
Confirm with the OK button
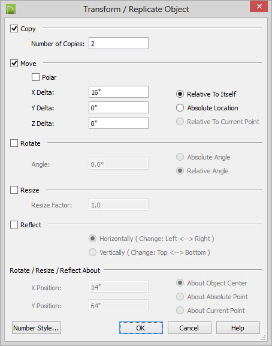[141, 327]
